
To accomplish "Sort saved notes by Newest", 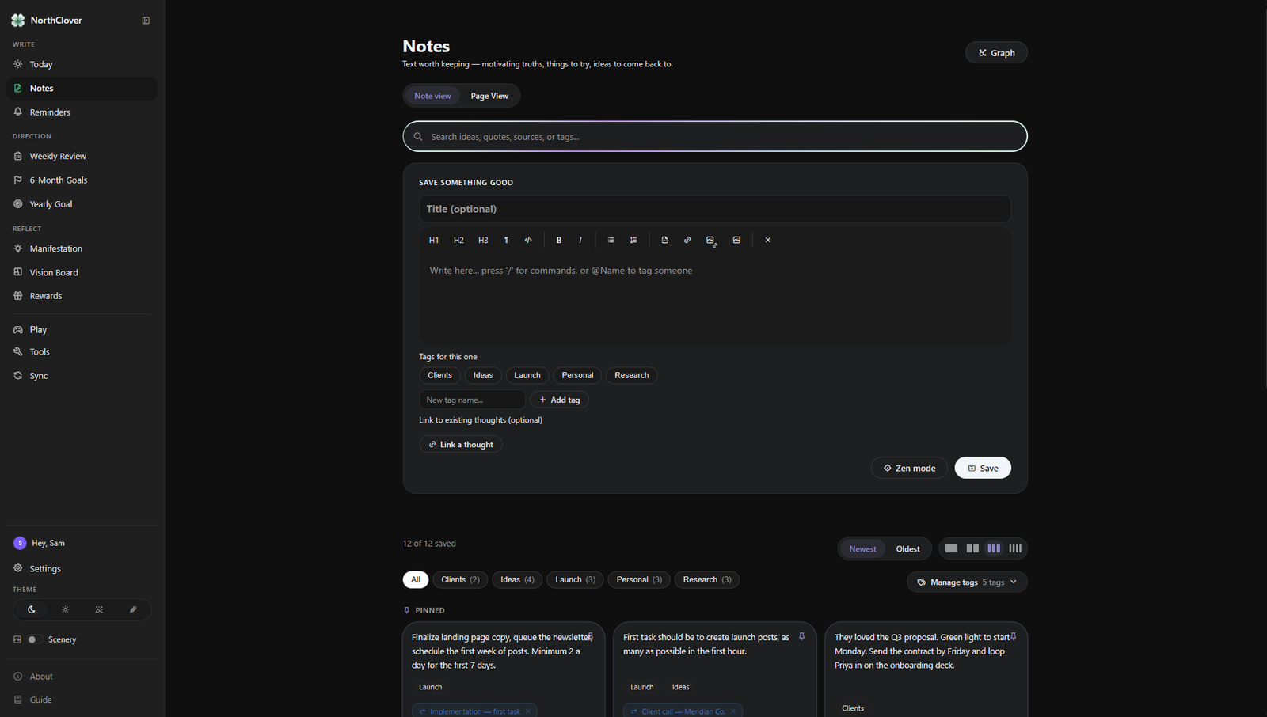I will [x=862, y=548].
